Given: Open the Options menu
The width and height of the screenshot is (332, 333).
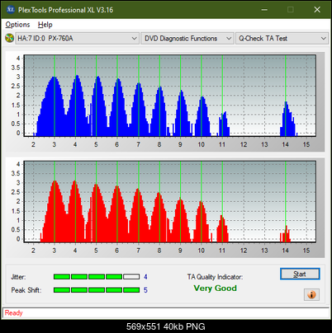Looking at the screenshot, I should (17, 25).
